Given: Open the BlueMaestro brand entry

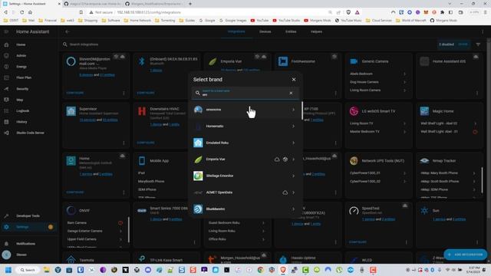Looking at the screenshot, I should pyautogui.click(x=245, y=209).
